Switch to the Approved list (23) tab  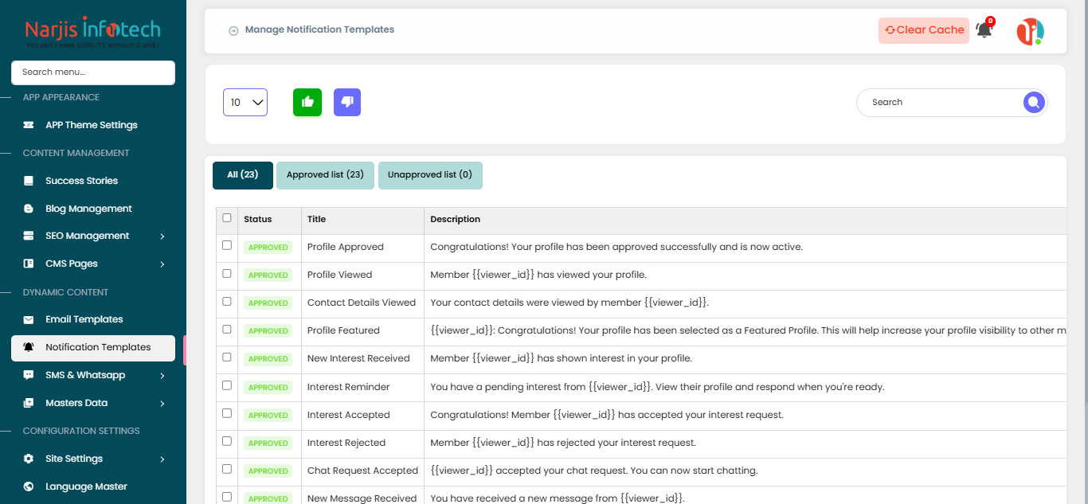pos(325,175)
